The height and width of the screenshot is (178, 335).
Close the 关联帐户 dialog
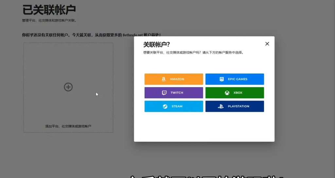click(267, 44)
